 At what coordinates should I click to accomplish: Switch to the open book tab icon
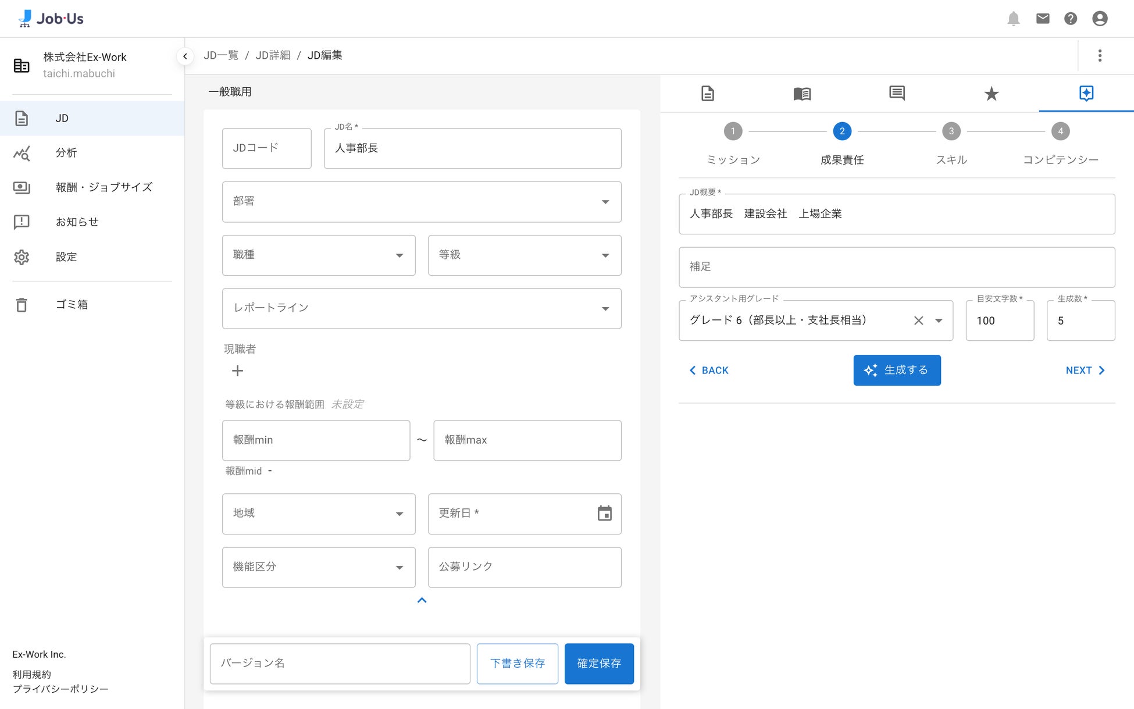tap(802, 94)
